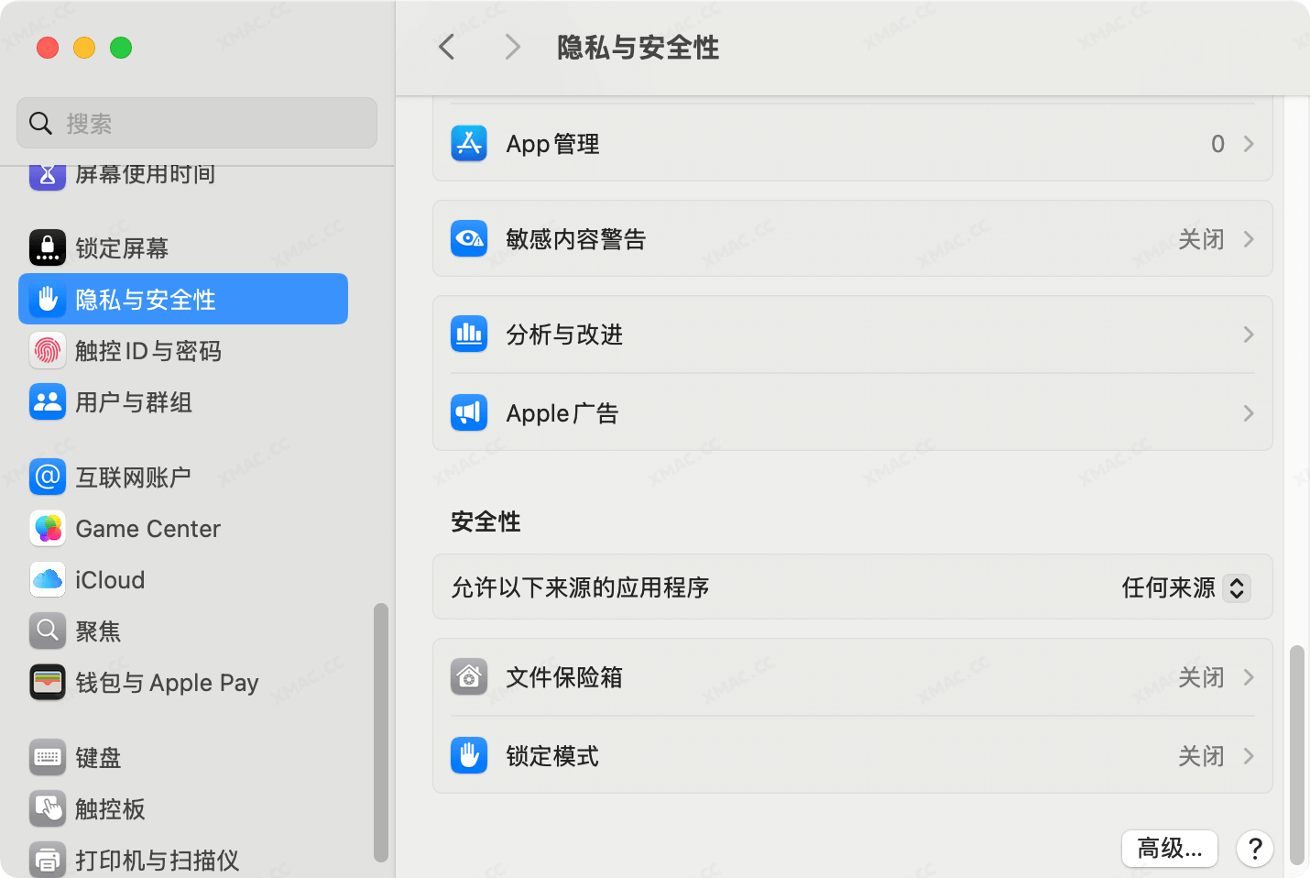Viewport: 1310px width, 878px height.
Task: Select 打印机与扫描仪 label in the sidebar
Action: (158, 860)
